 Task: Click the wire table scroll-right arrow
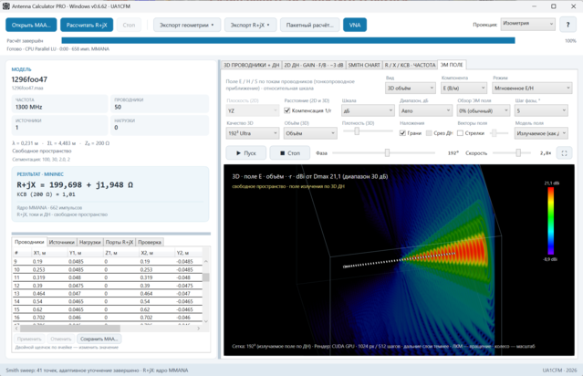click(199, 329)
